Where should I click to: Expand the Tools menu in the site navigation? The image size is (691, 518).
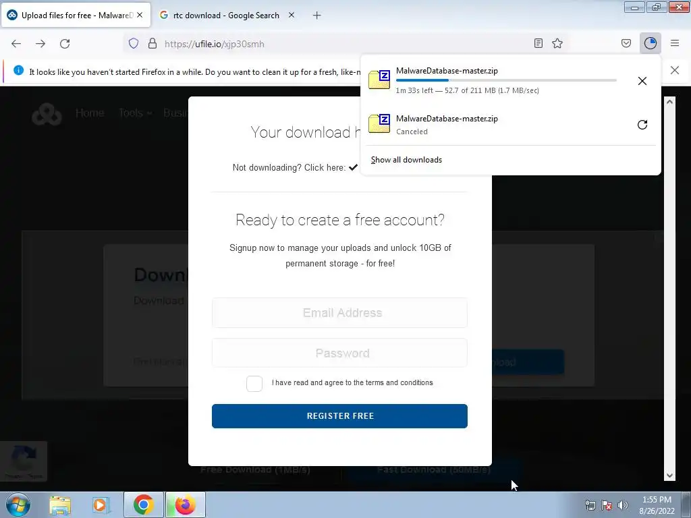tap(135, 113)
